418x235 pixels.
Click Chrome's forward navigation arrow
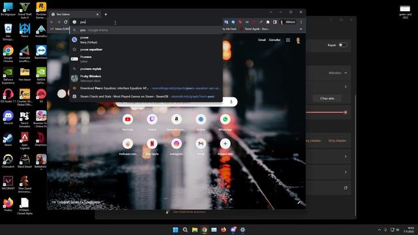pos(59,22)
